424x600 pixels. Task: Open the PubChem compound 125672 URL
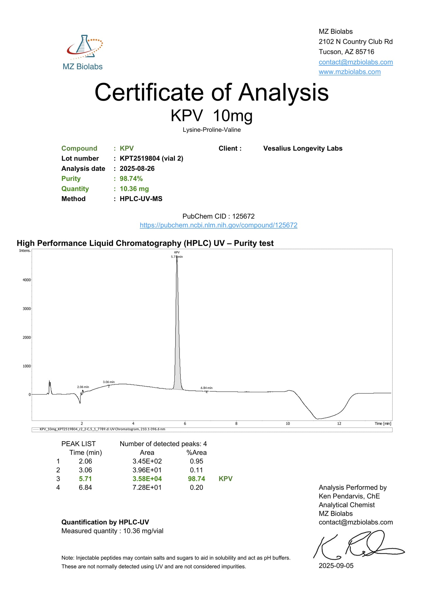click(x=218, y=225)
